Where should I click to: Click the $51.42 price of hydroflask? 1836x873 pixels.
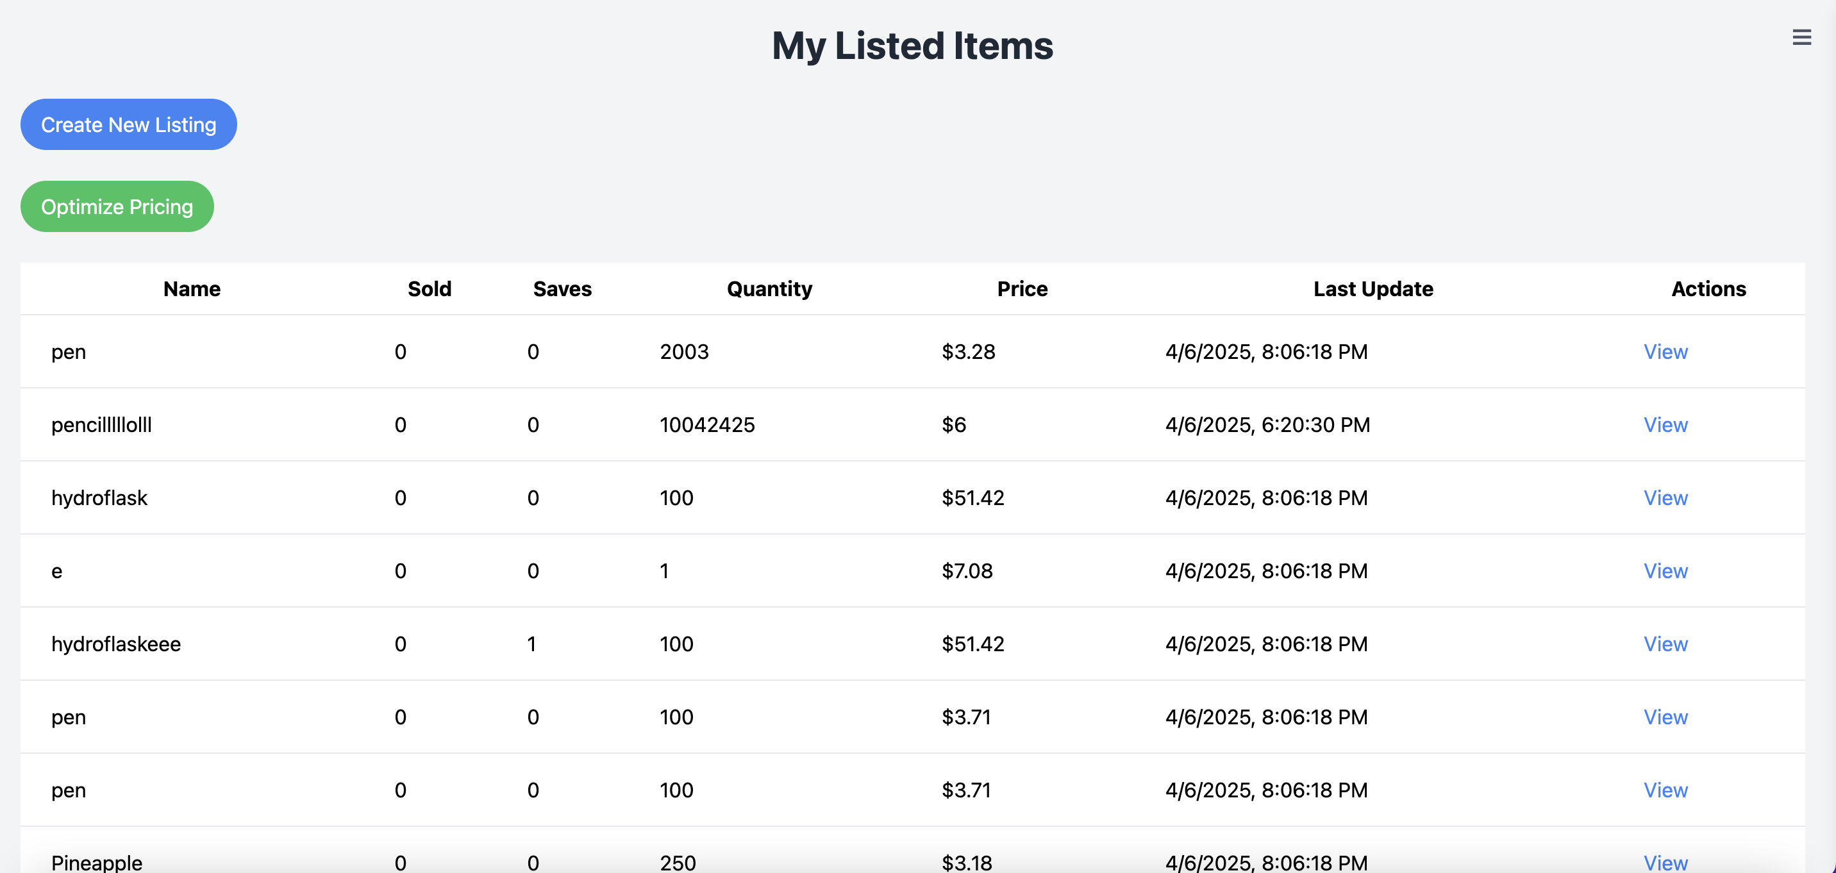pyautogui.click(x=972, y=497)
